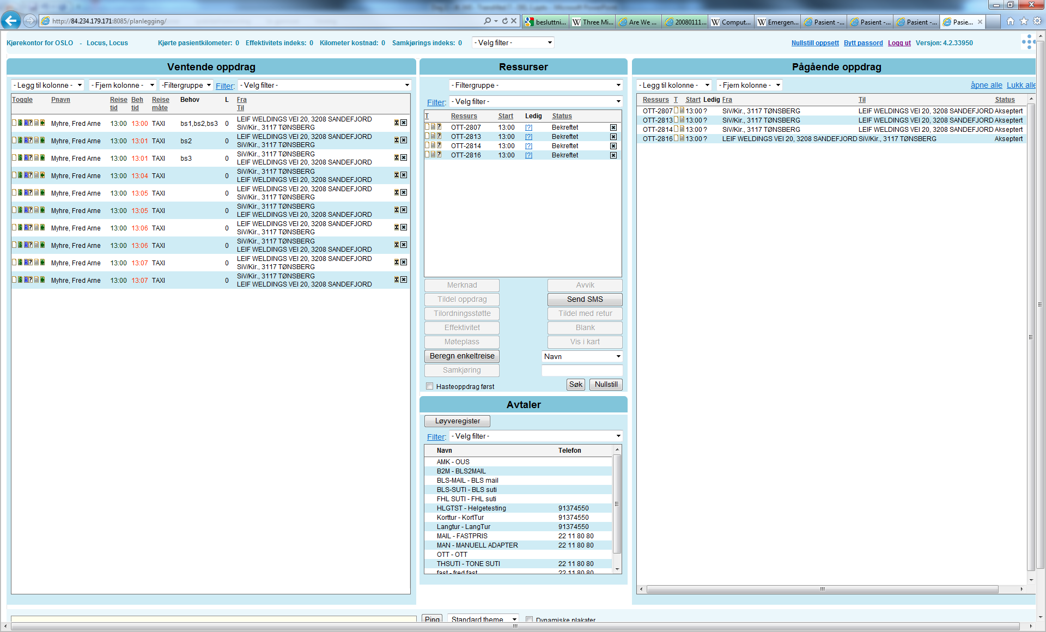Click the X remove icon in the 13:04 row
Viewport: 1046px width, 632px height.
(x=404, y=175)
